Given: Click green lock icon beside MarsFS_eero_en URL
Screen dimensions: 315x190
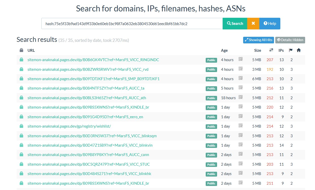Looking at the screenshot, I should 22,117.
